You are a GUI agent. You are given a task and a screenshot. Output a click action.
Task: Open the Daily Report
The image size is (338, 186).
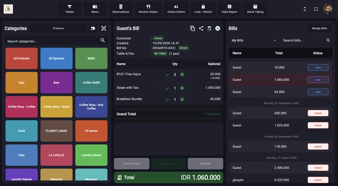(229, 9)
